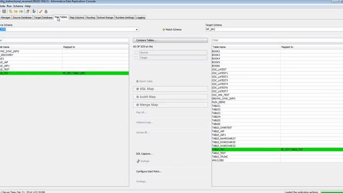Click the target table Filter field

(x=277, y=40)
